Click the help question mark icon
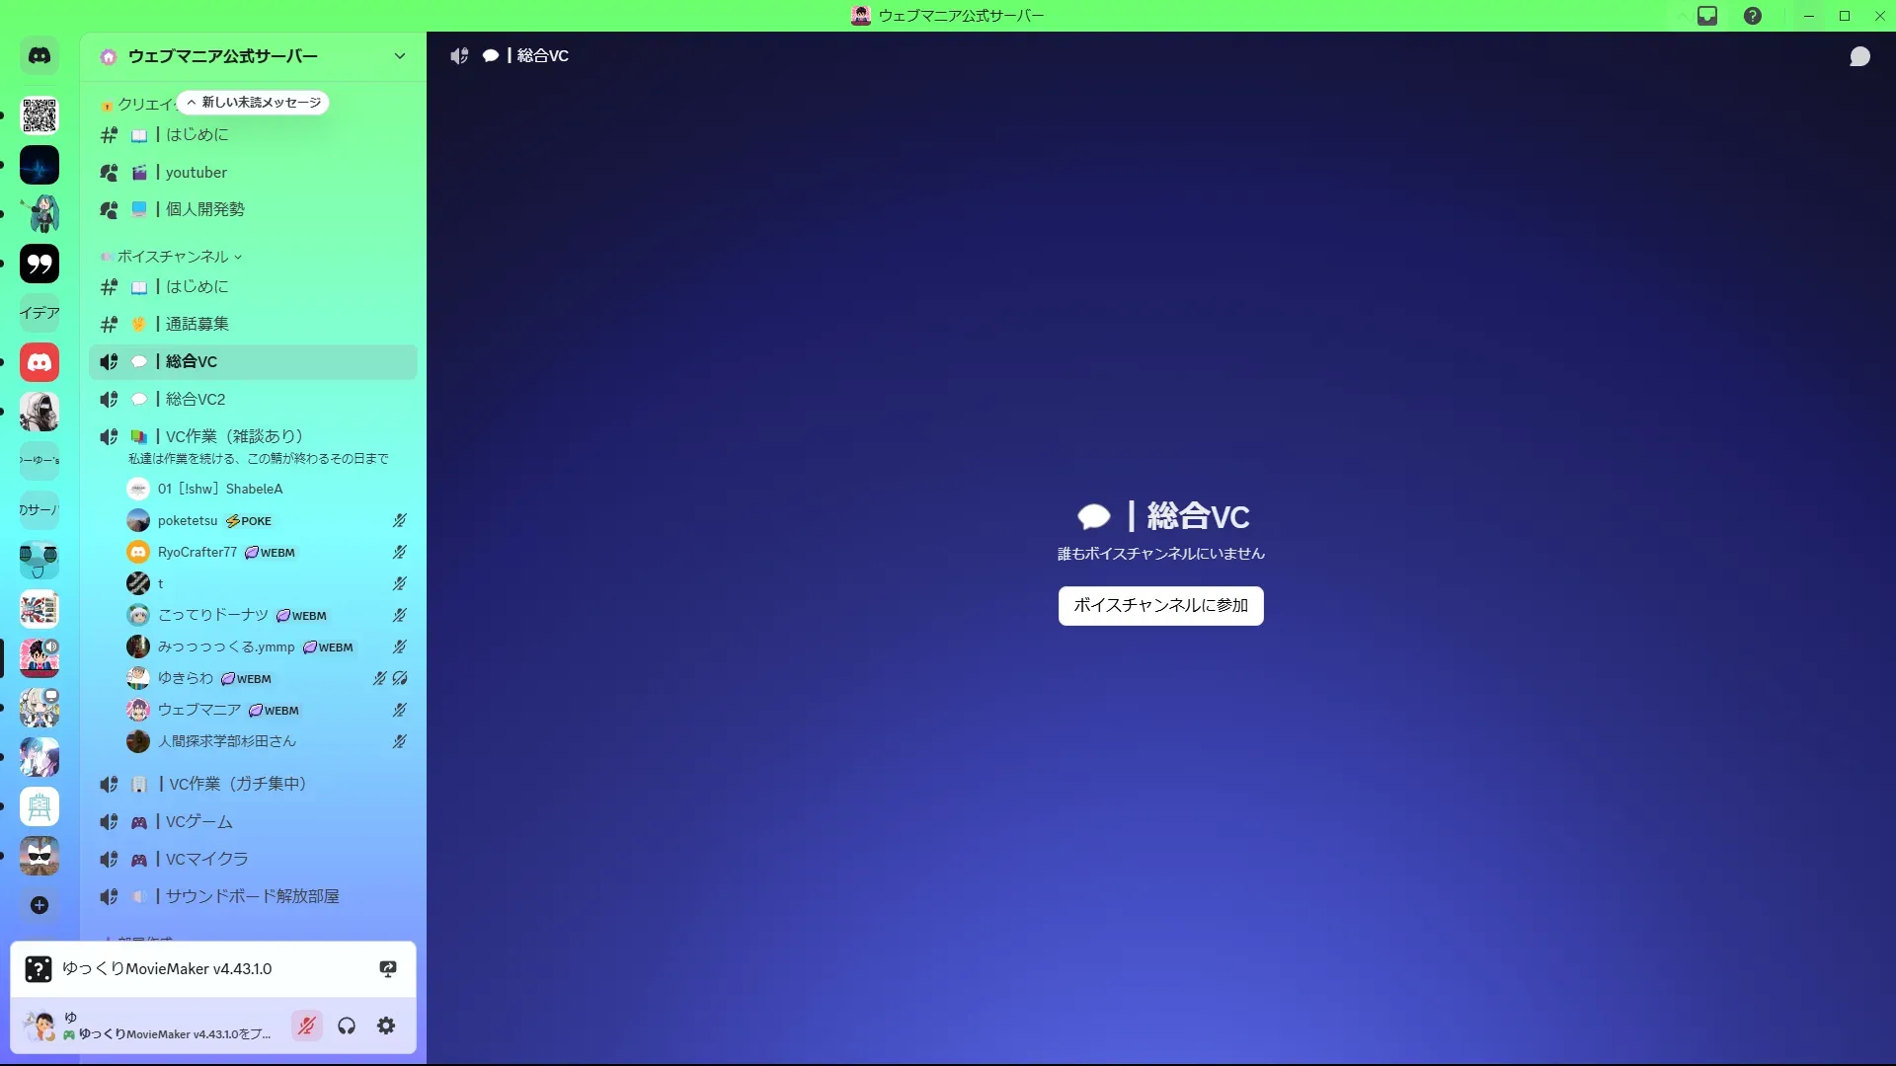Image resolution: width=1896 pixels, height=1066 pixels. pyautogui.click(x=1753, y=16)
